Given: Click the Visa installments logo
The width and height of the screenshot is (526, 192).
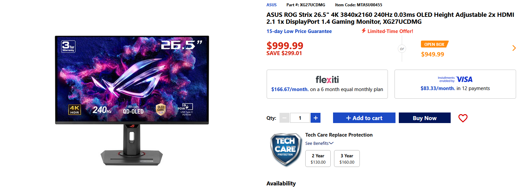Looking at the screenshot, I should [x=455, y=79].
